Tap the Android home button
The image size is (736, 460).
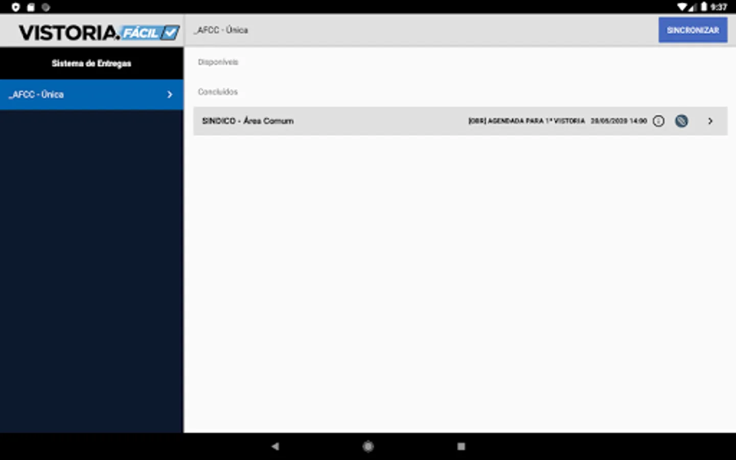[368, 446]
